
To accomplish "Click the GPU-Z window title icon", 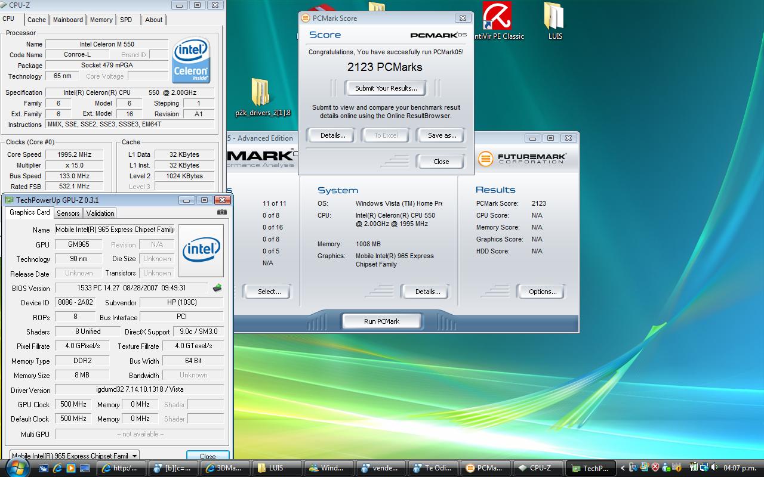I will (x=9, y=200).
